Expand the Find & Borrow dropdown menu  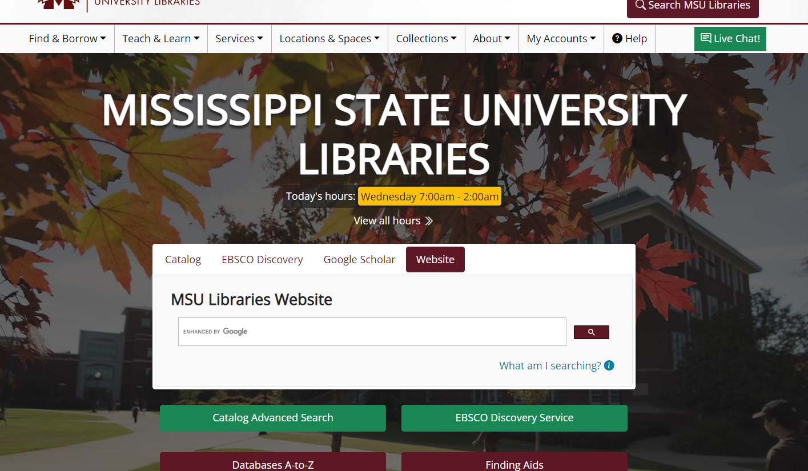(67, 38)
